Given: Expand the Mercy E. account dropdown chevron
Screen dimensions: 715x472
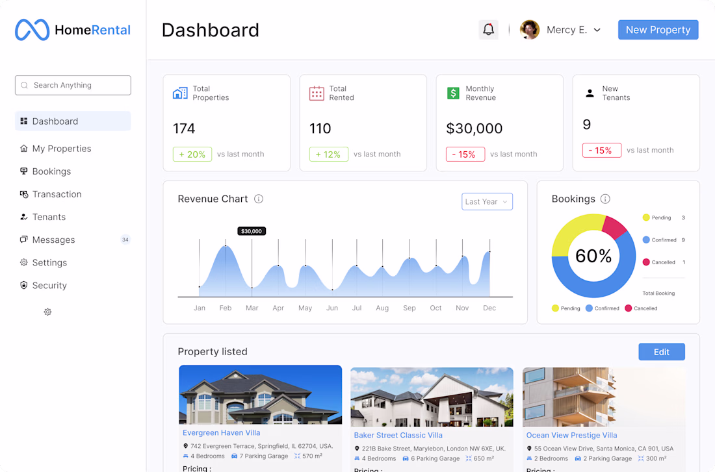Looking at the screenshot, I should 597,30.
